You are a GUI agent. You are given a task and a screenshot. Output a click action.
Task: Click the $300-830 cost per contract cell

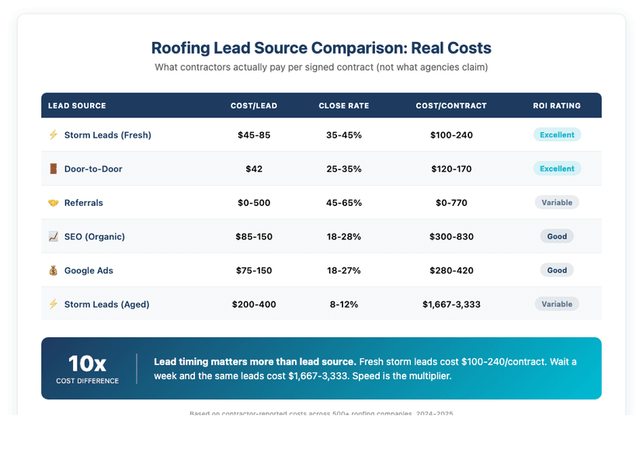click(451, 236)
